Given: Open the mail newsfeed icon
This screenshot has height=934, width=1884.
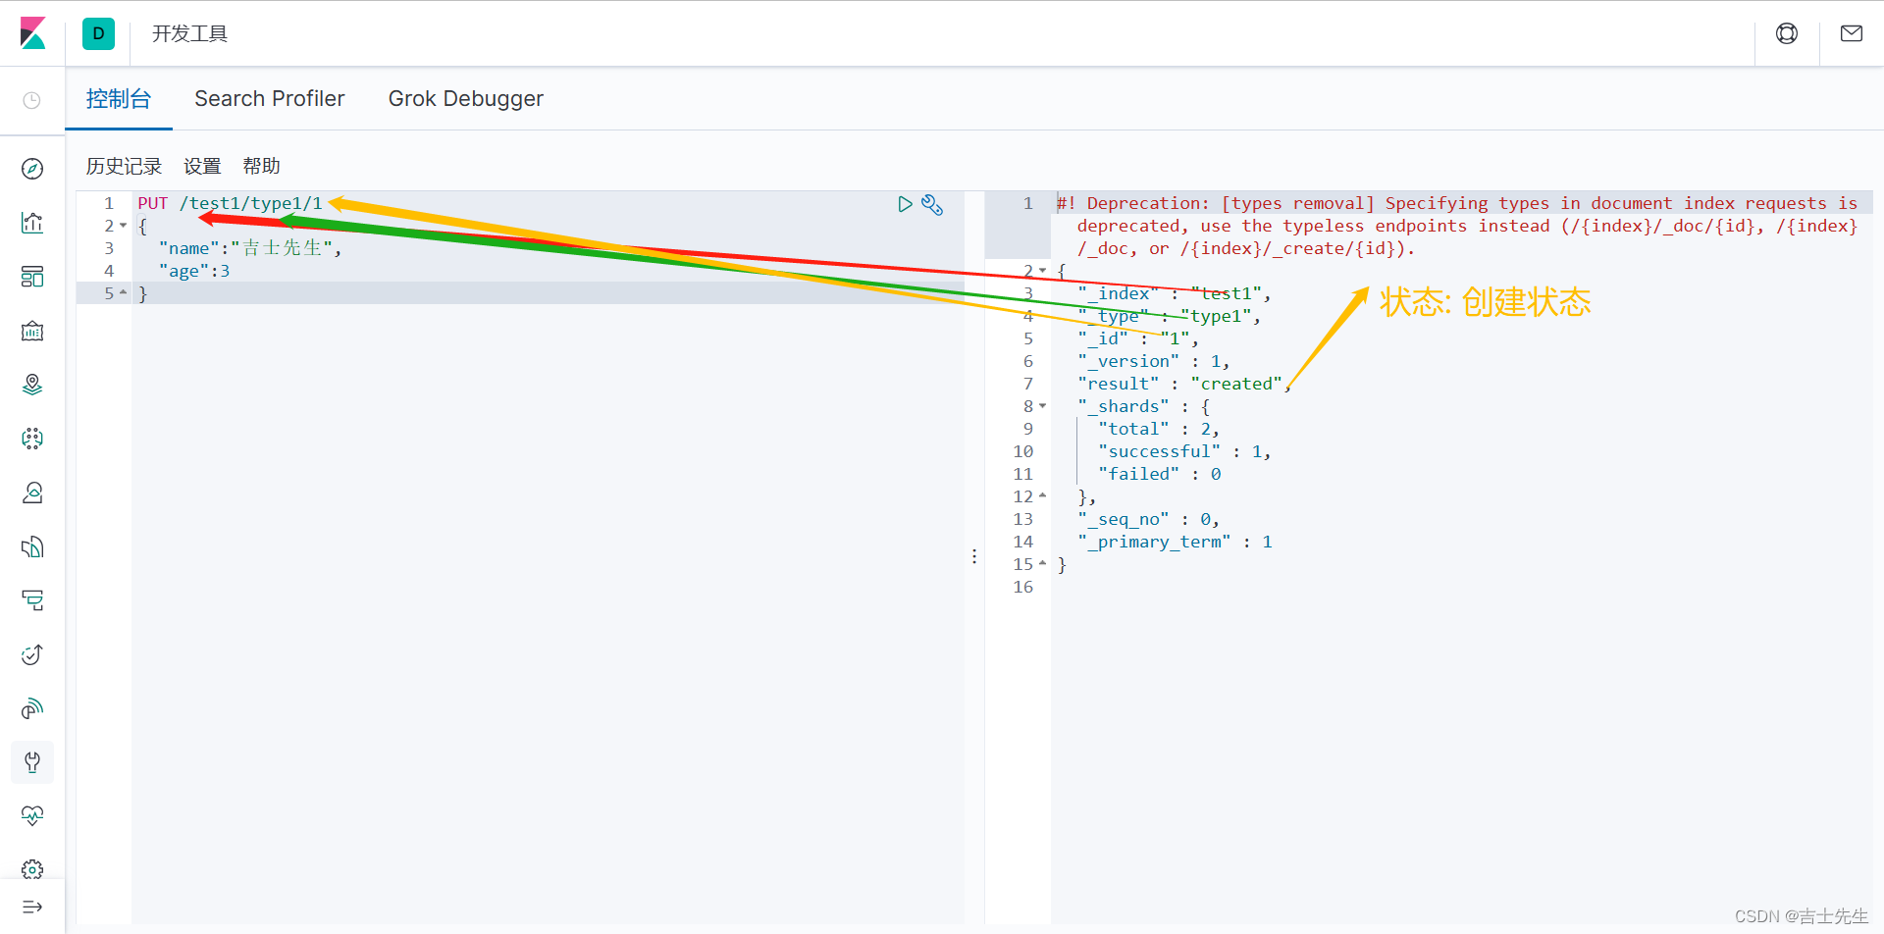Looking at the screenshot, I should tap(1852, 33).
